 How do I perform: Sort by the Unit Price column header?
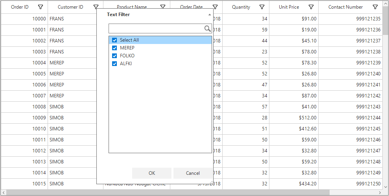(289, 7)
